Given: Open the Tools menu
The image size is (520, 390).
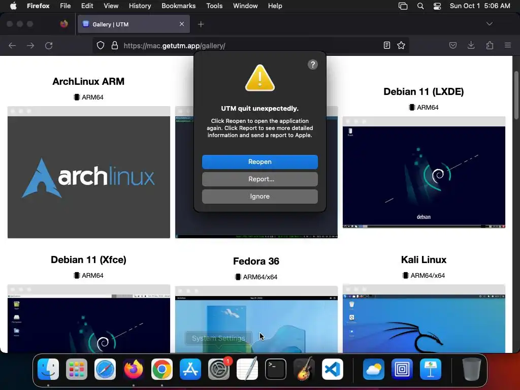Looking at the screenshot, I should pos(214,6).
